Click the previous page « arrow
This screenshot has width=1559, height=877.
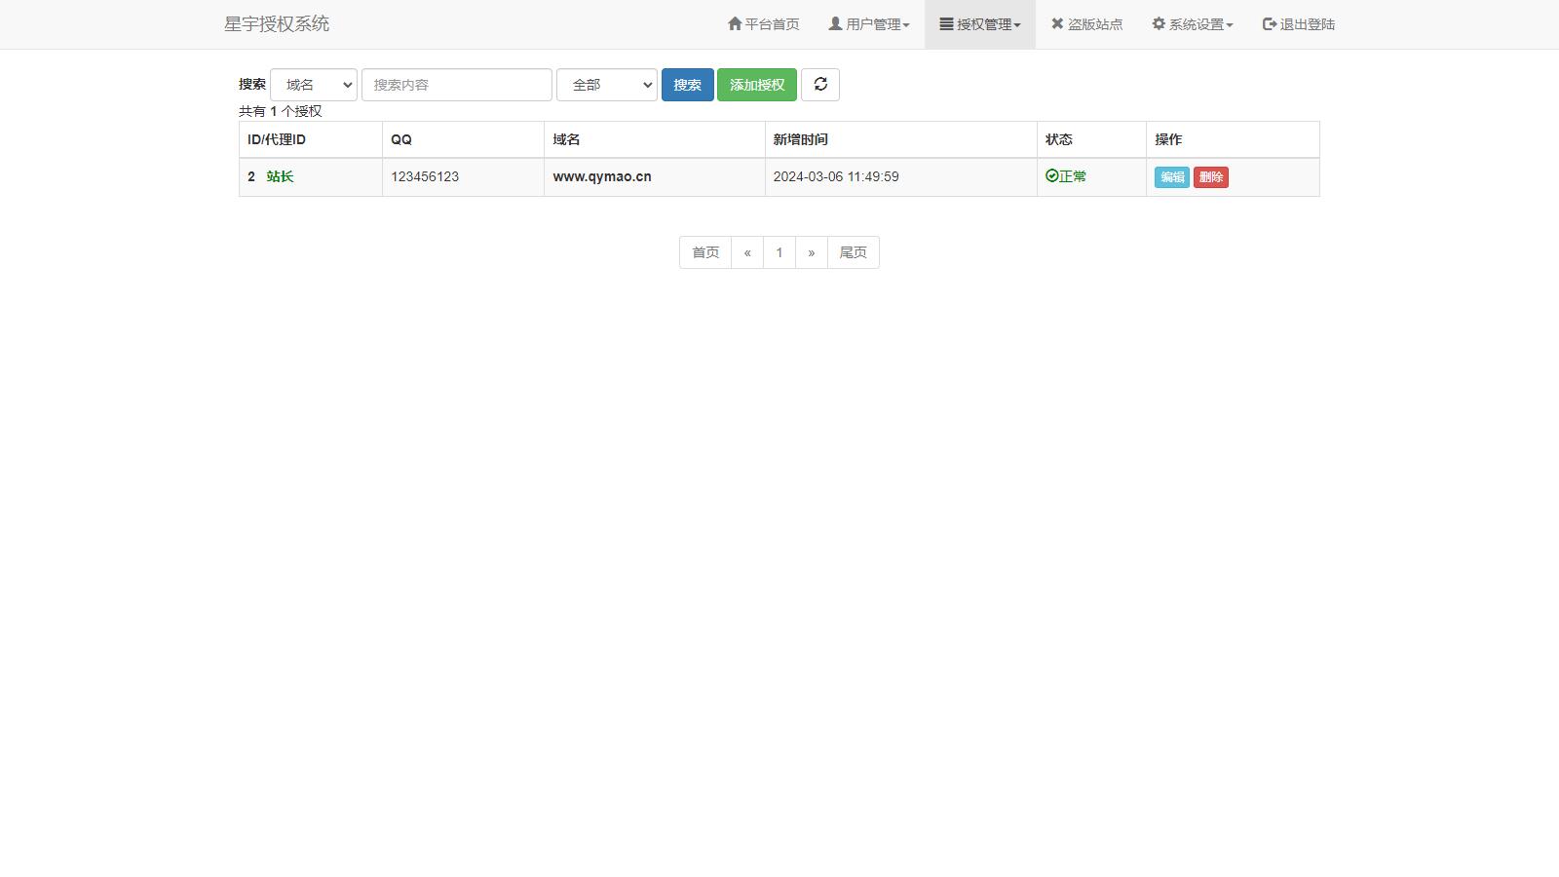[x=747, y=252]
